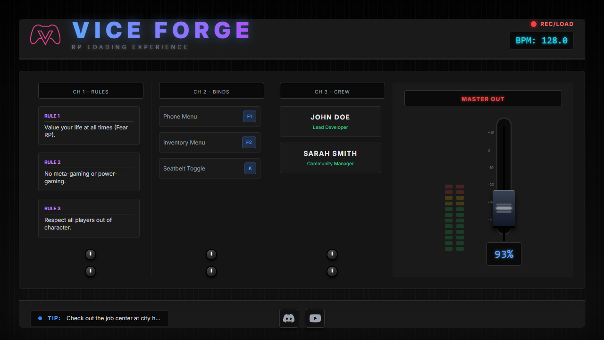Click the right VU meter column
Screen dimensions: 604x340
coord(460,218)
